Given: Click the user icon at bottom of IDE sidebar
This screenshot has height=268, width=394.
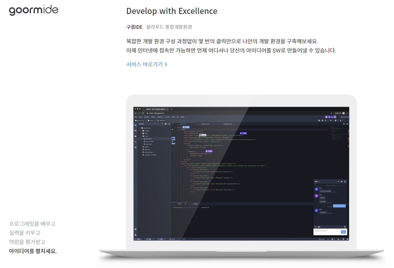Looking at the screenshot, I should click(x=135, y=235).
